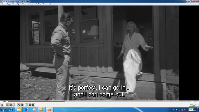This screenshot has width=199, height=112.
Task: Open the extended settings and effects panel
Action: coord(22,105)
